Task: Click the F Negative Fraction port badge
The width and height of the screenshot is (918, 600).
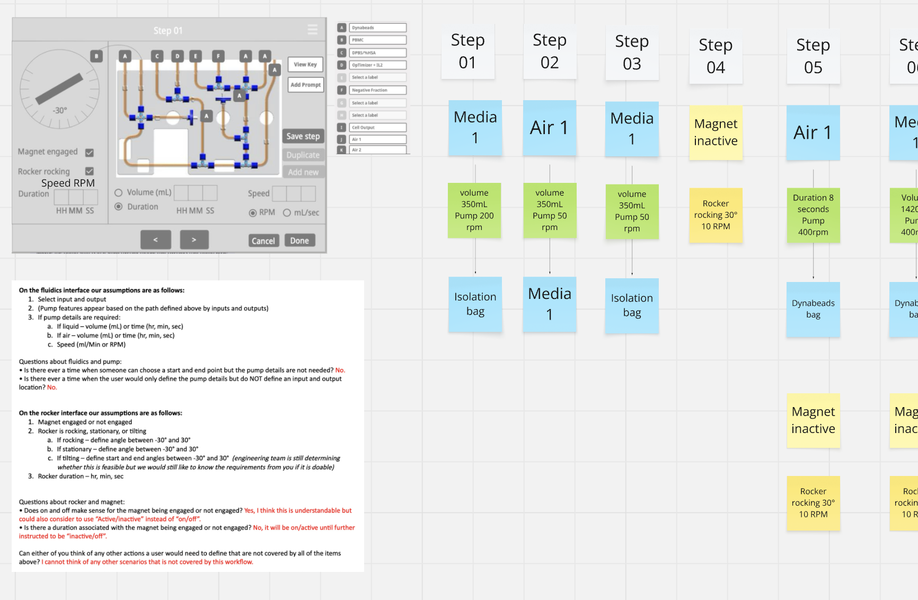Action: [x=343, y=90]
